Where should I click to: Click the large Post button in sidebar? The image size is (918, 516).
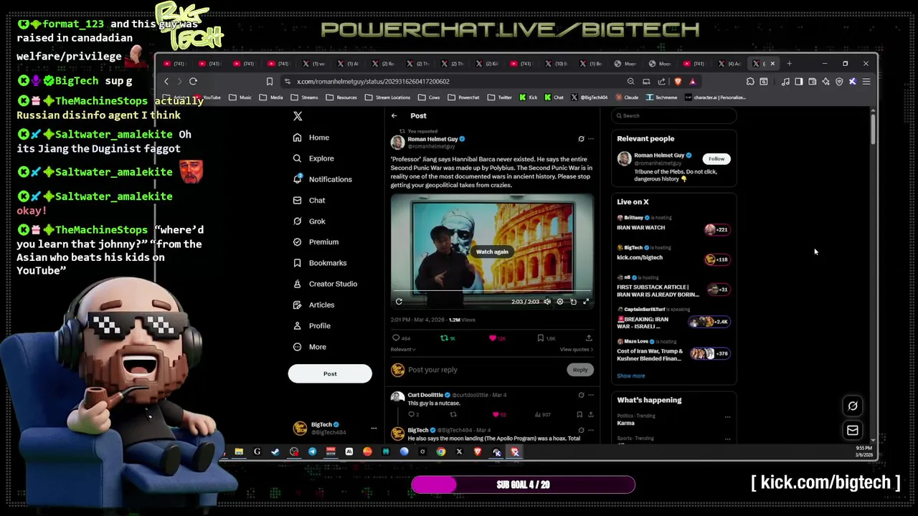[x=330, y=373]
